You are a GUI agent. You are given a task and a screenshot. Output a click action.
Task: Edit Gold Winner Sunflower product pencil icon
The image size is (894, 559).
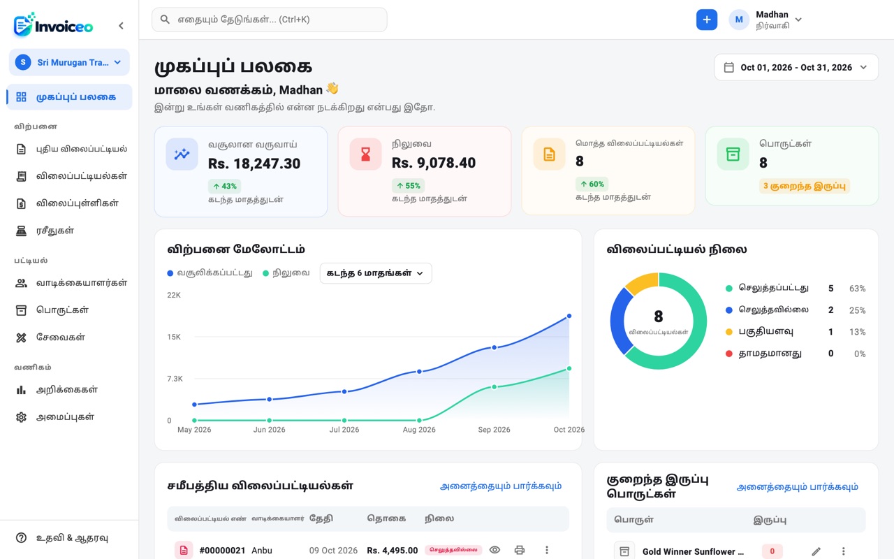pos(816,551)
